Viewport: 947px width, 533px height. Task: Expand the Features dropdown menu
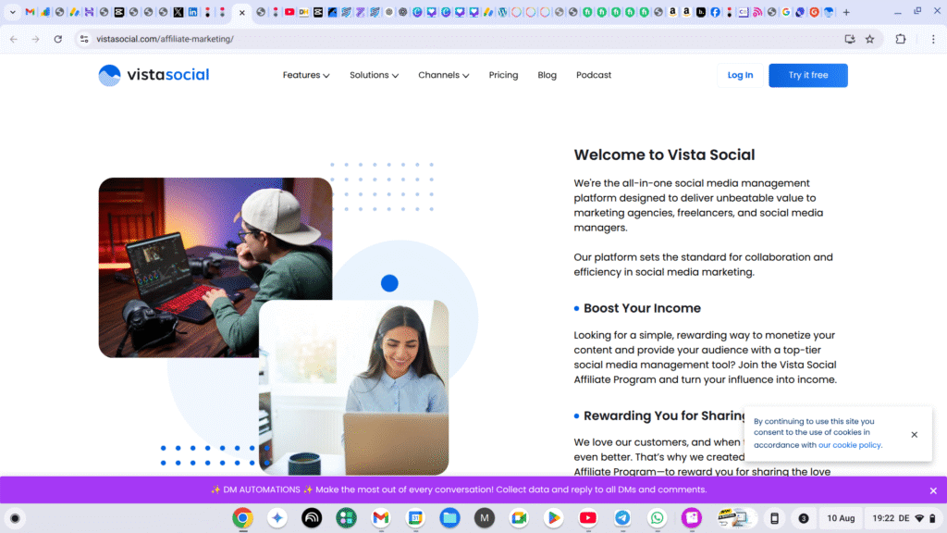[x=306, y=75]
